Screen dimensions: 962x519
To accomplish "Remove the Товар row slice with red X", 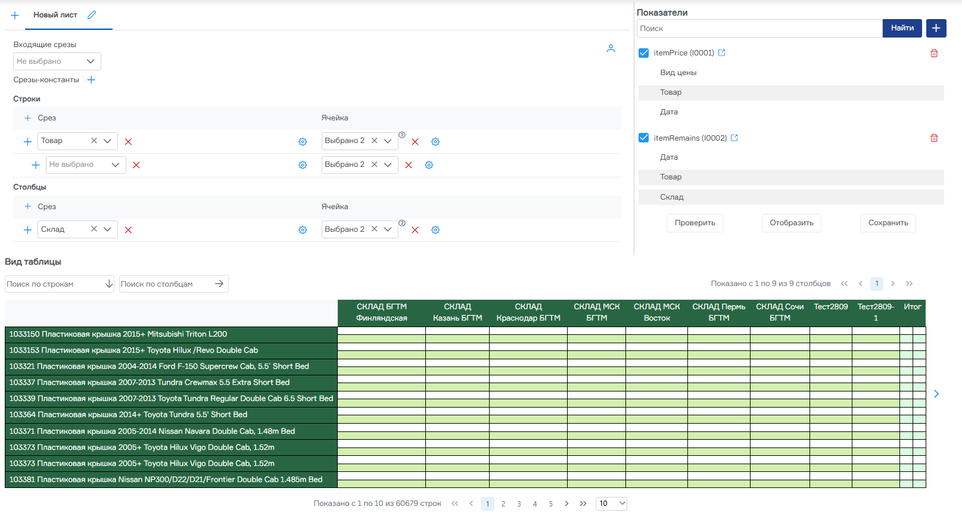I will tap(128, 142).
